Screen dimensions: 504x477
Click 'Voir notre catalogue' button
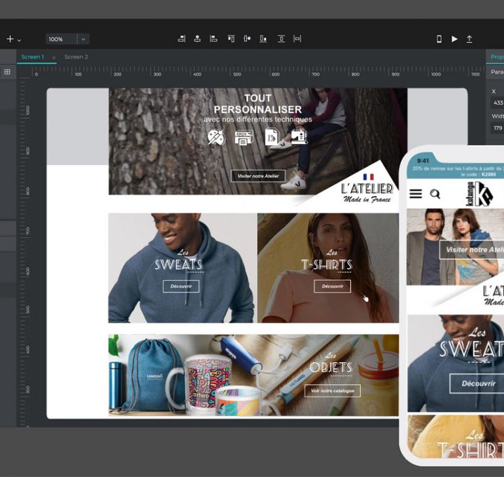tap(332, 391)
